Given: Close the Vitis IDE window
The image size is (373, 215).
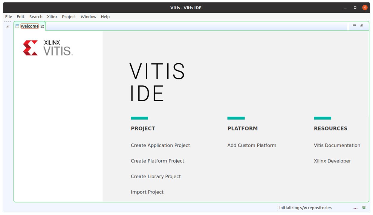Looking at the screenshot, I should point(365,7).
